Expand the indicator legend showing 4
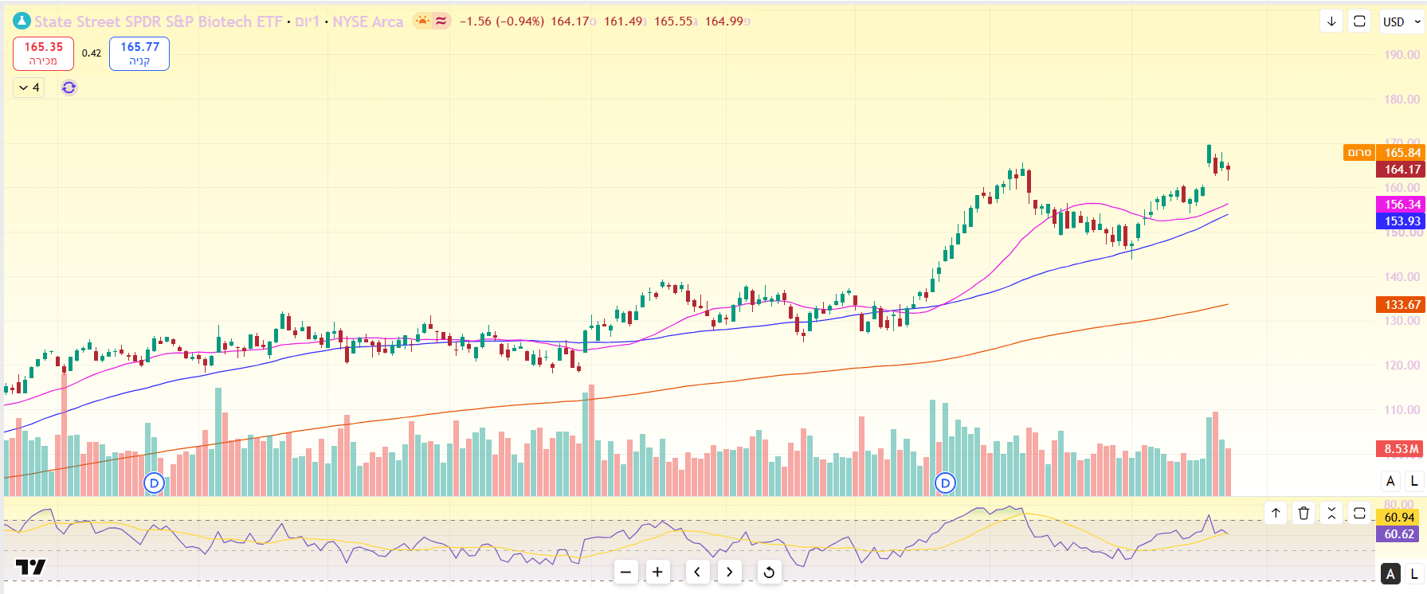Viewport: 1427px width, 594px height. 29,88
